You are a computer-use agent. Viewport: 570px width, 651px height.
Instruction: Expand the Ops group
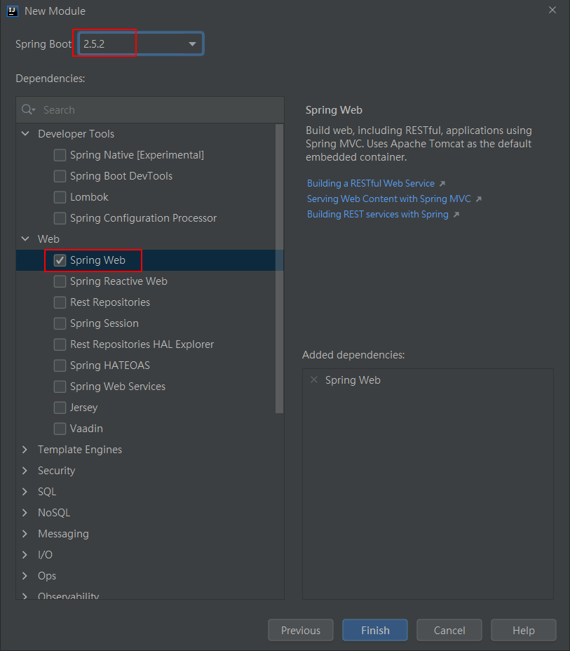(25, 576)
